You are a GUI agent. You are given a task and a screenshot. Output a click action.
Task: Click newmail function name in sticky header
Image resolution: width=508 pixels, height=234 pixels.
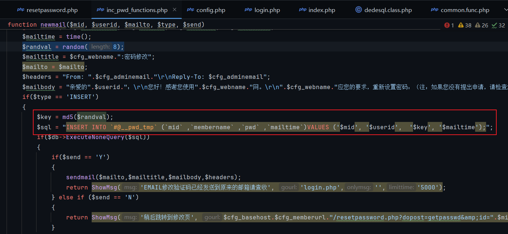(53, 25)
